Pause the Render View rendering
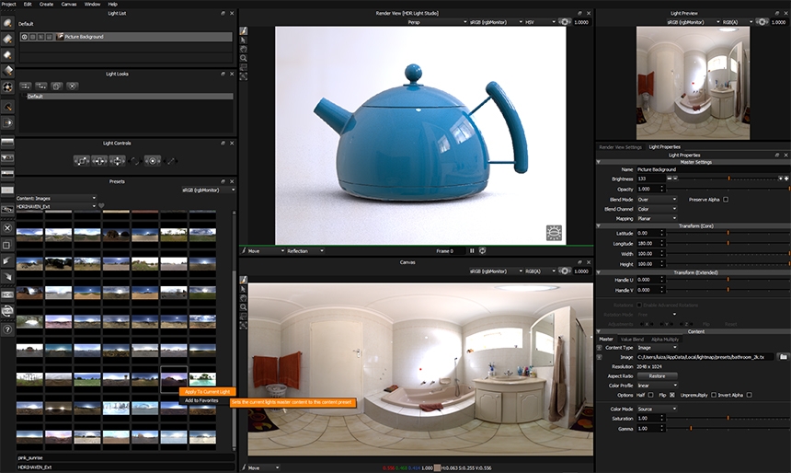The height and width of the screenshot is (473, 791). point(472,250)
